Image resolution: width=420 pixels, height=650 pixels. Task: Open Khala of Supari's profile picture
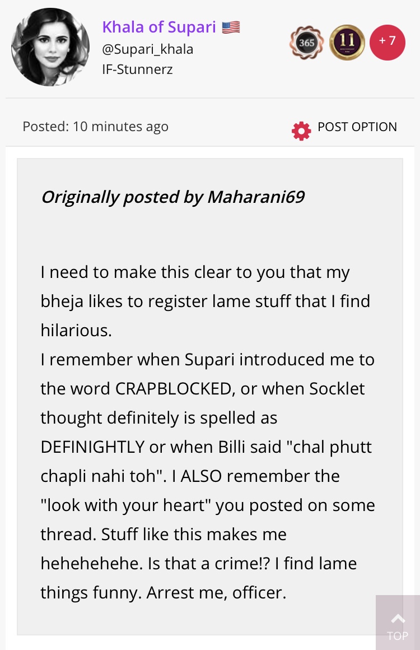[x=50, y=47]
